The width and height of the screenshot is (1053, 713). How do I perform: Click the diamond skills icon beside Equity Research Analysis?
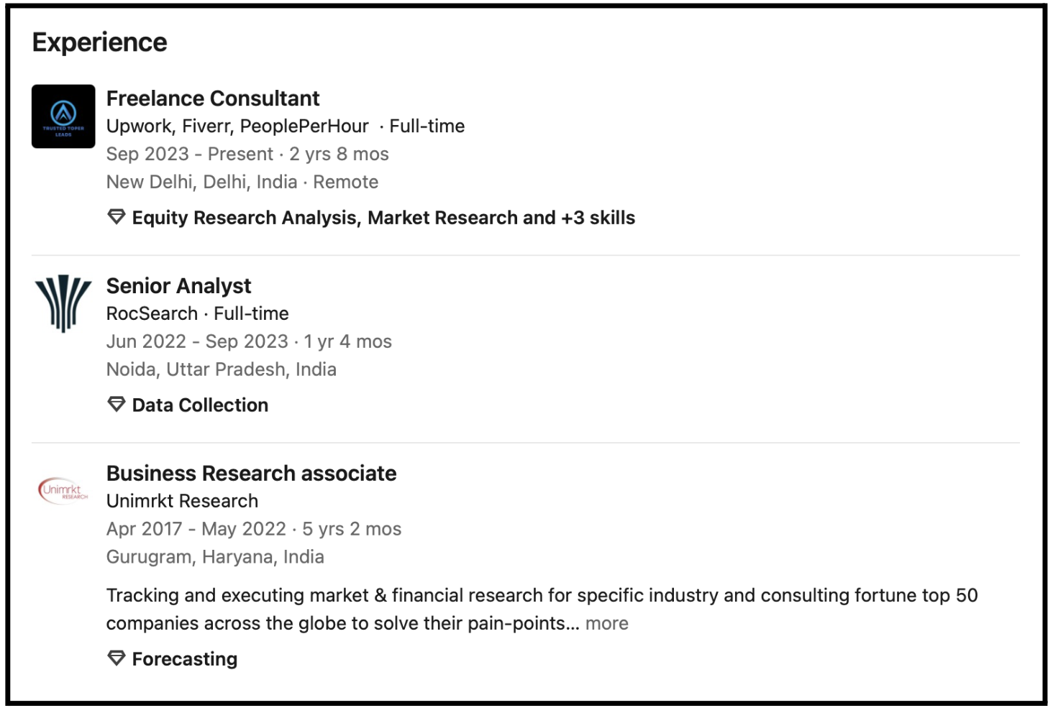[x=117, y=217]
